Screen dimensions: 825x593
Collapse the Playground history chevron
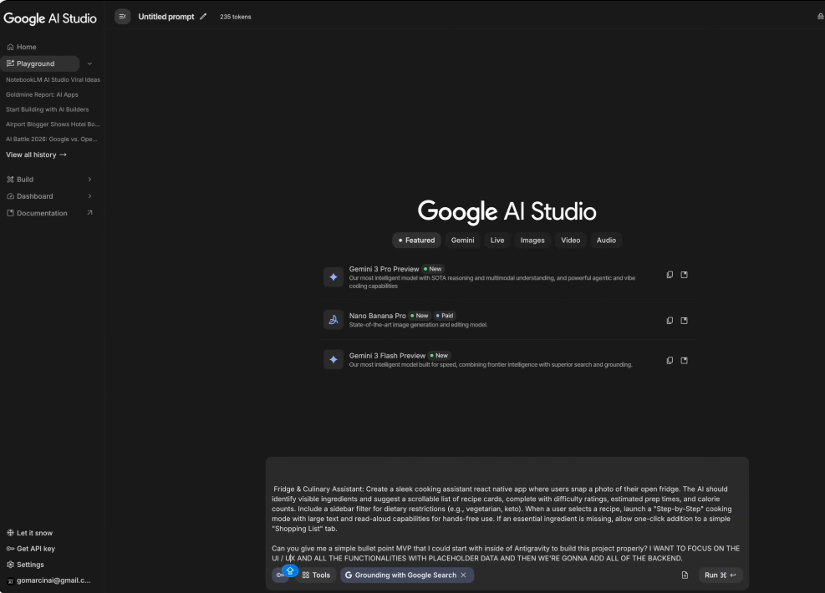[89, 63]
